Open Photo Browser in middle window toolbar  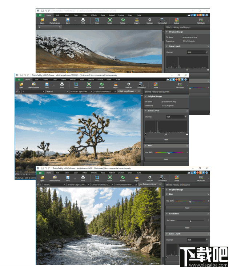point(34,85)
